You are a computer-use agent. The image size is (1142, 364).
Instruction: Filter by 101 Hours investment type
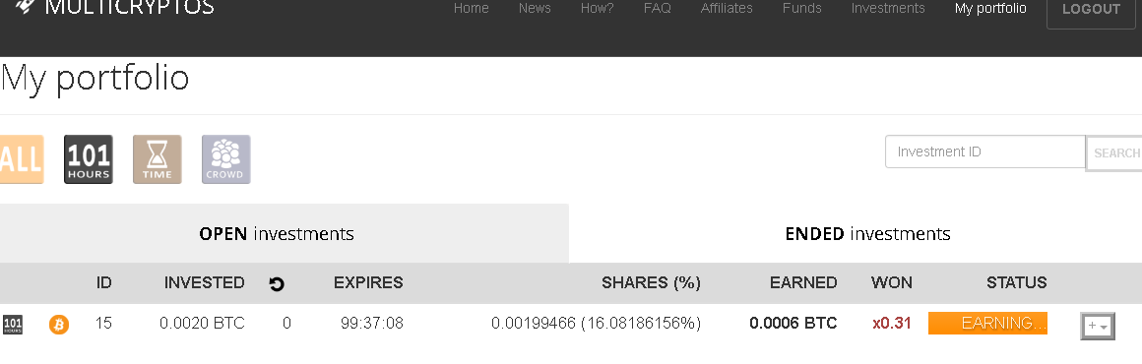click(89, 159)
